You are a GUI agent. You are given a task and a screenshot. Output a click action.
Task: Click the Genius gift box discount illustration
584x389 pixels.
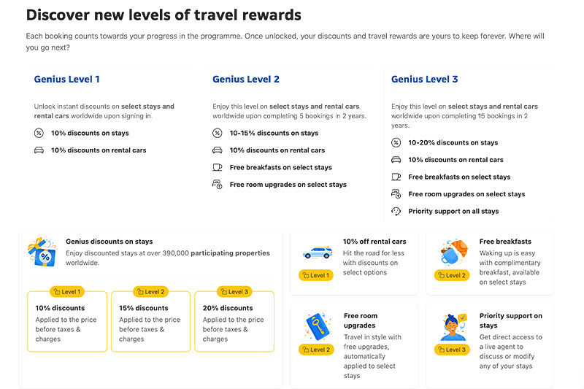[x=42, y=251]
